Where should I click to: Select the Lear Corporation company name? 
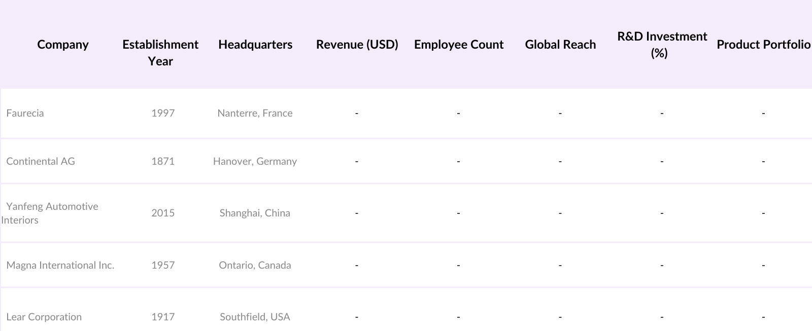(x=44, y=317)
